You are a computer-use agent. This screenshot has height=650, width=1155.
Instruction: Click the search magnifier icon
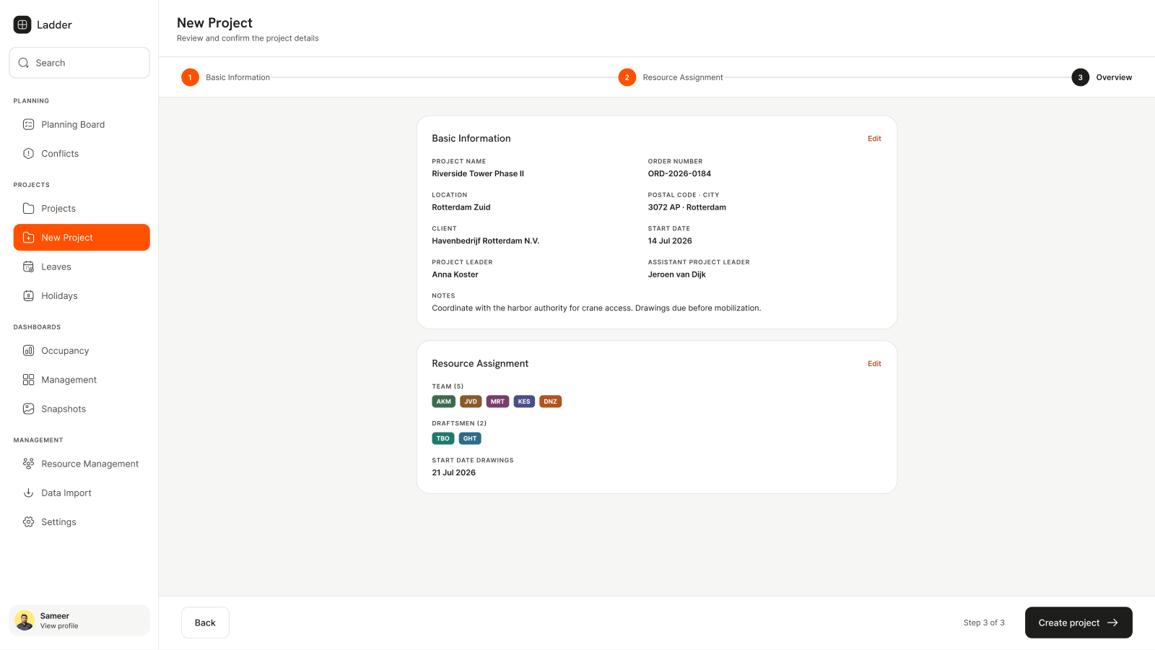[24, 63]
